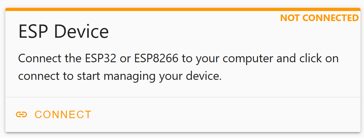Image resolution: width=364 pixels, height=138 pixels.
Task: Click 'Connect the' at the description start
Action: [50, 58]
